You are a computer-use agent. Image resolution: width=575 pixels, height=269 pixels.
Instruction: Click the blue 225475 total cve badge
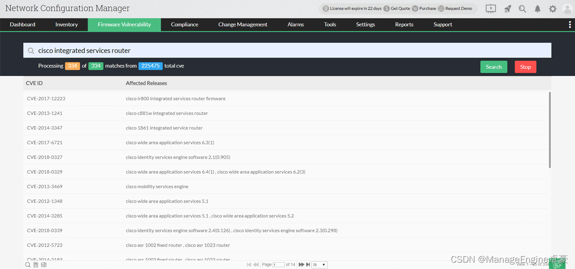pos(151,66)
